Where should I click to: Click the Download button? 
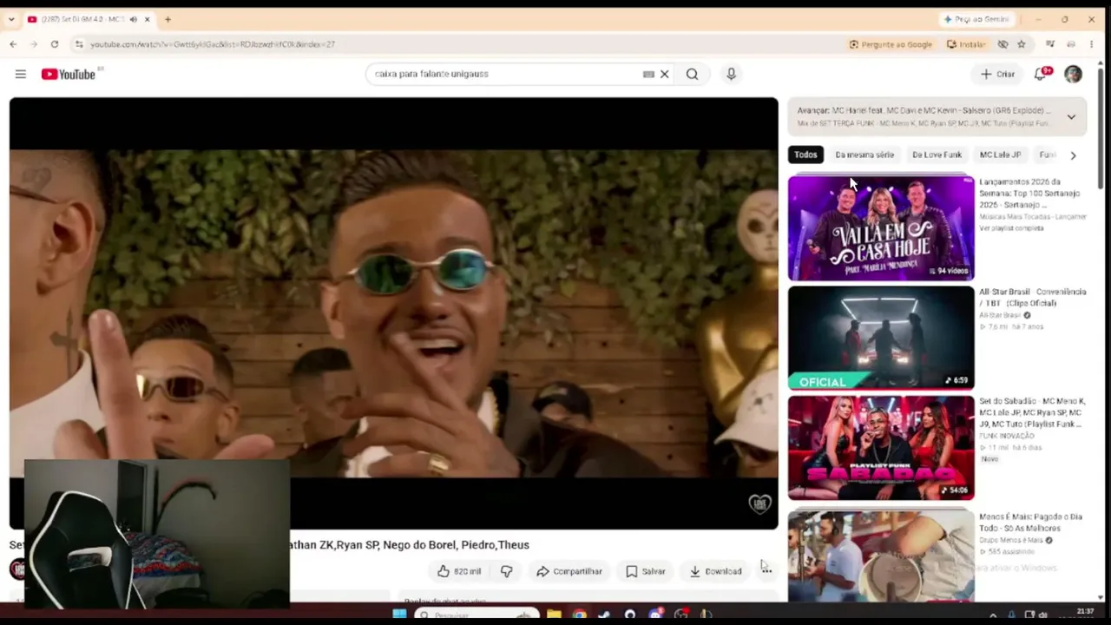715,571
